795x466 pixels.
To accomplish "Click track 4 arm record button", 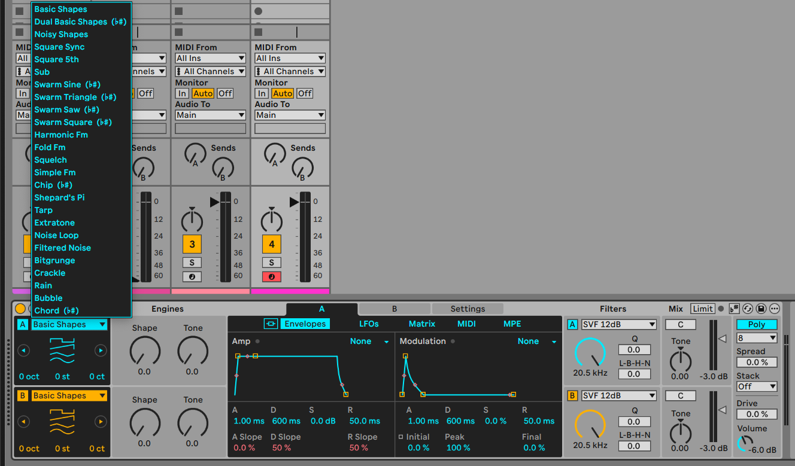I will point(271,276).
